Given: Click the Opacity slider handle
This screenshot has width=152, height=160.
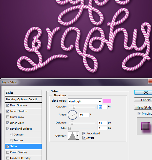Looking at the screenshot, I should (x=74, y=107).
